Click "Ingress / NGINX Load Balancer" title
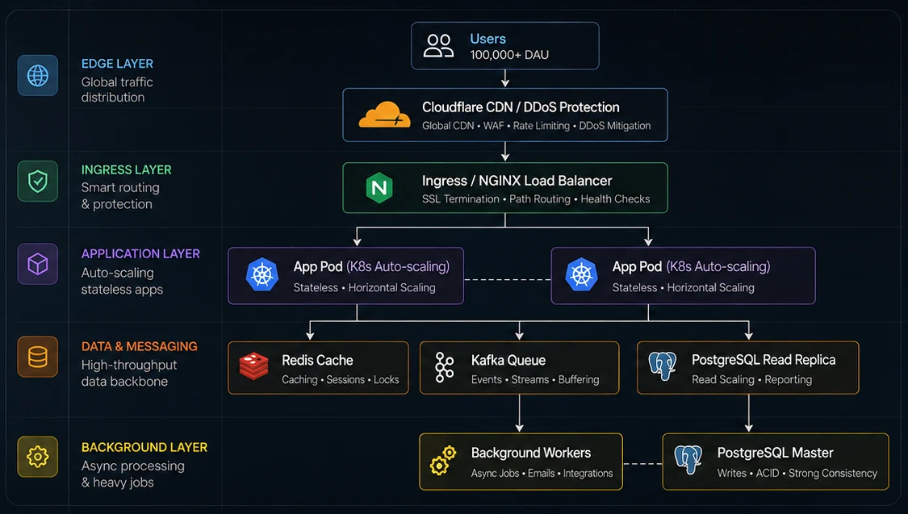The image size is (908, 514). click(517, 181)
